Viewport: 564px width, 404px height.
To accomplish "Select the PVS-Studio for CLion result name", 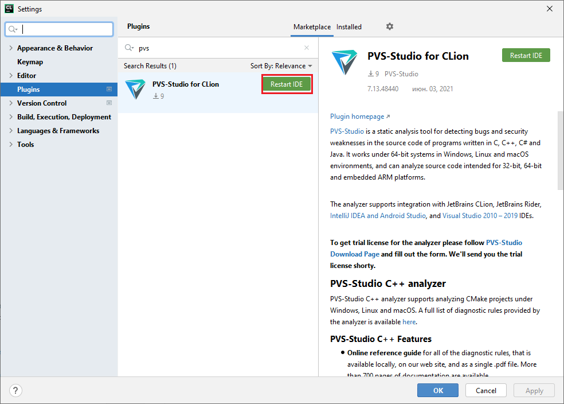I will [x=186, y=84].
